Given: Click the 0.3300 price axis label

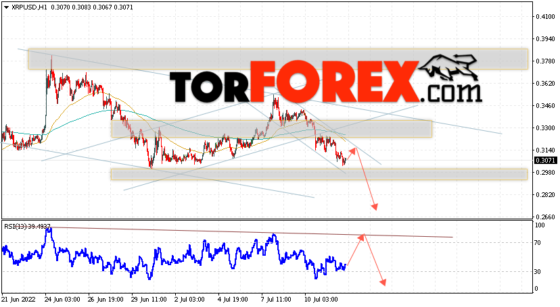Looking at the screenshot, I should point(545,128).
